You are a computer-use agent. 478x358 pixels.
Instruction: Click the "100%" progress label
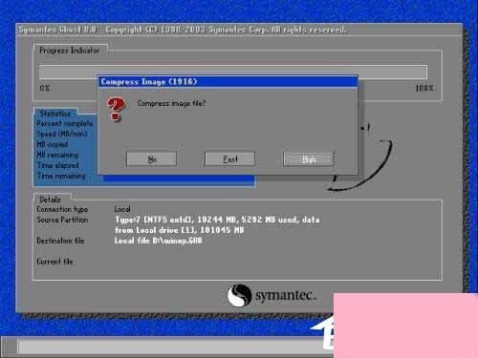[424, 88]
